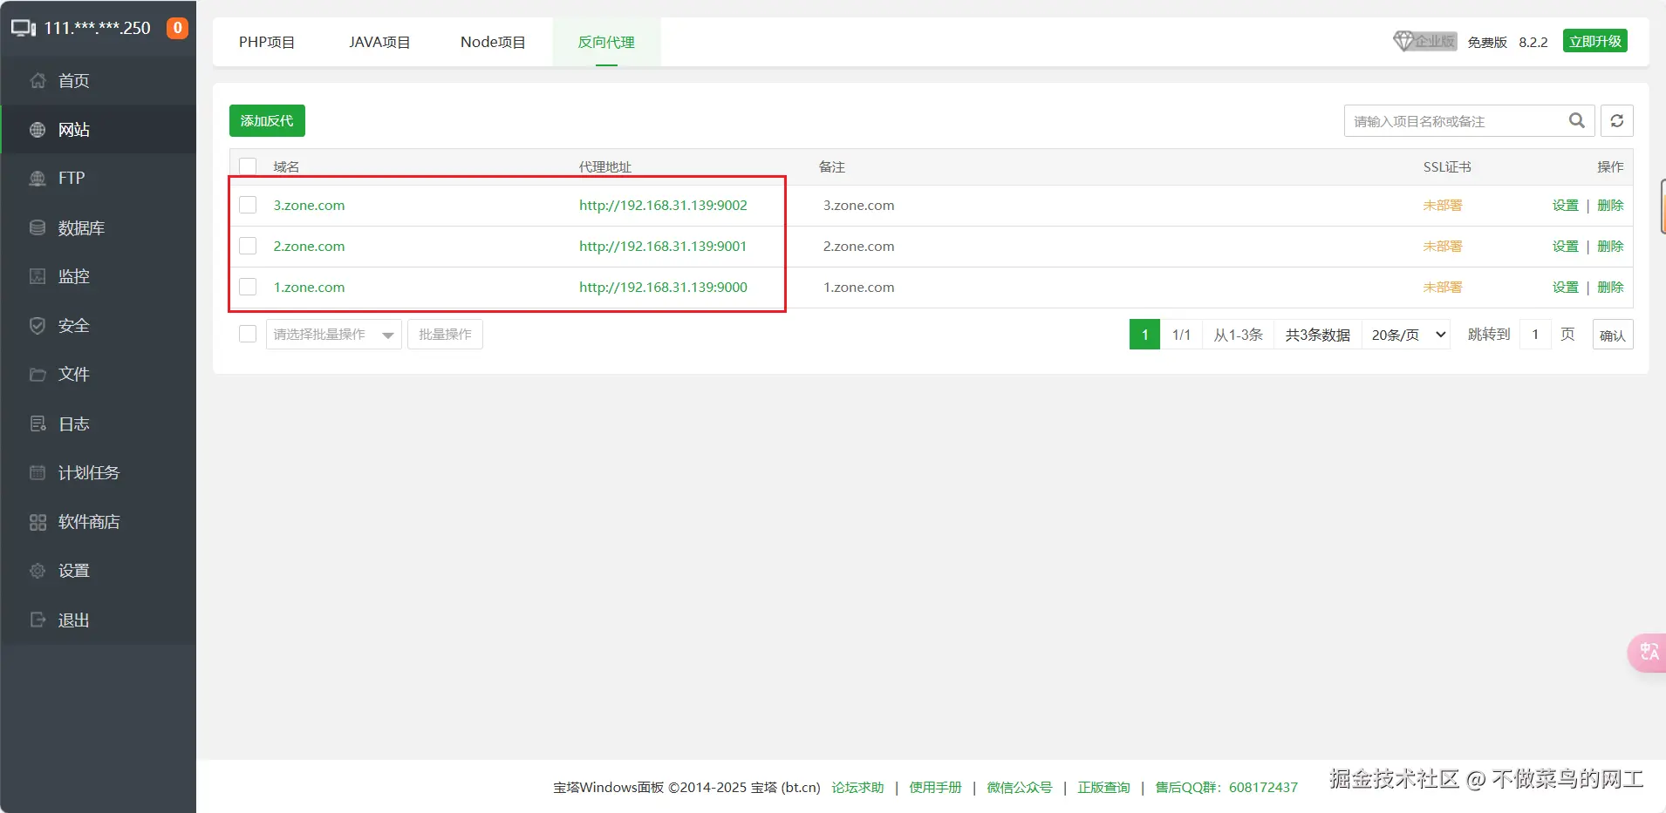
Task: Click the monitoring chart icon beside 监控
Action: pos(38,276)
